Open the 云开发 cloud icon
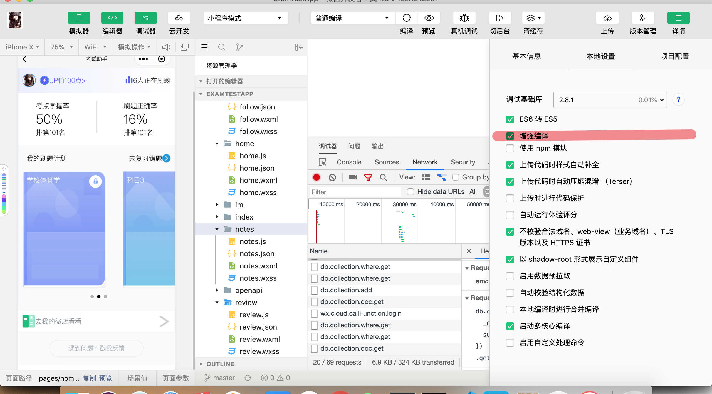The height and width of the screenshot is (394, 712). 179,18
